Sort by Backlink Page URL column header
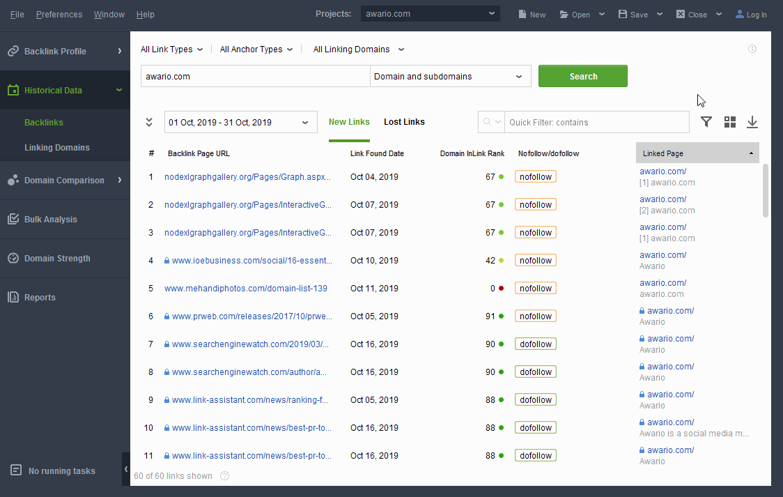The image size is (783, 497). coord(199,153)
